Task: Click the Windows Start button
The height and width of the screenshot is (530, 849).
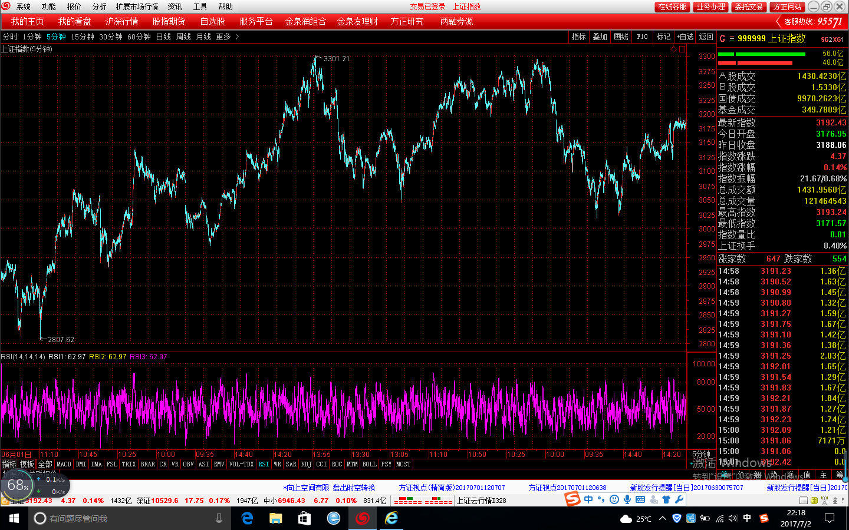Action: coord(14,518)
